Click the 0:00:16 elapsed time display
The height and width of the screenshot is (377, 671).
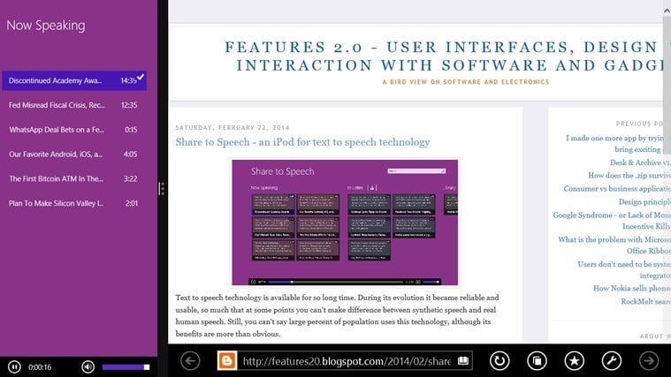40,367
